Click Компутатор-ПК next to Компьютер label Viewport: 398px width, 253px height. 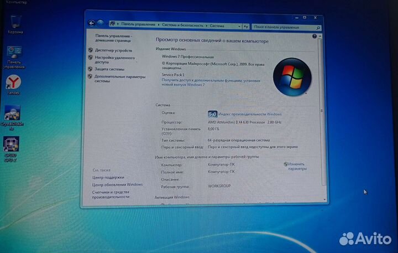coord(221,164)
